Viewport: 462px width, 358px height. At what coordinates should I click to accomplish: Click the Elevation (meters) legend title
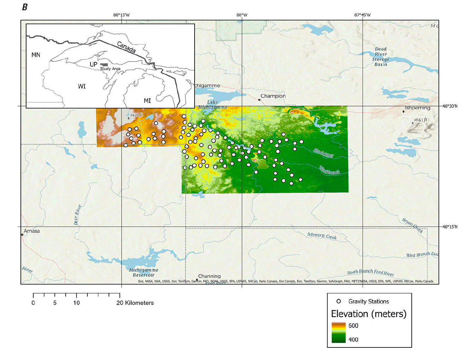pyautogui.click(x=369, y=314)
